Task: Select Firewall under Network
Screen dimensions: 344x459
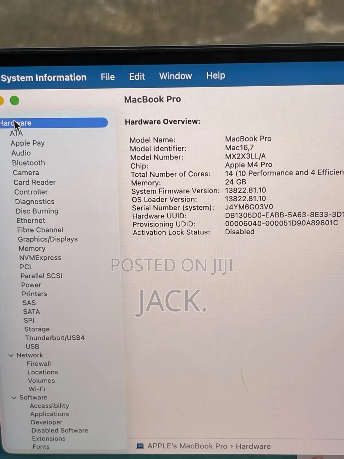Action: (39, 364)
